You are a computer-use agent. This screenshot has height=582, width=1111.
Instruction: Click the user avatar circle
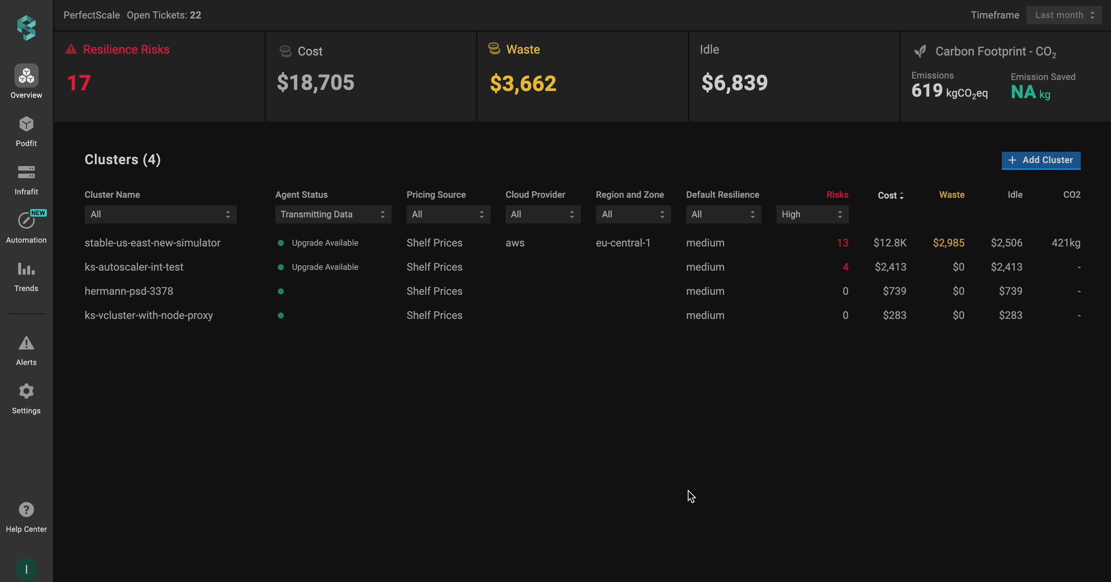click(26, 569)
